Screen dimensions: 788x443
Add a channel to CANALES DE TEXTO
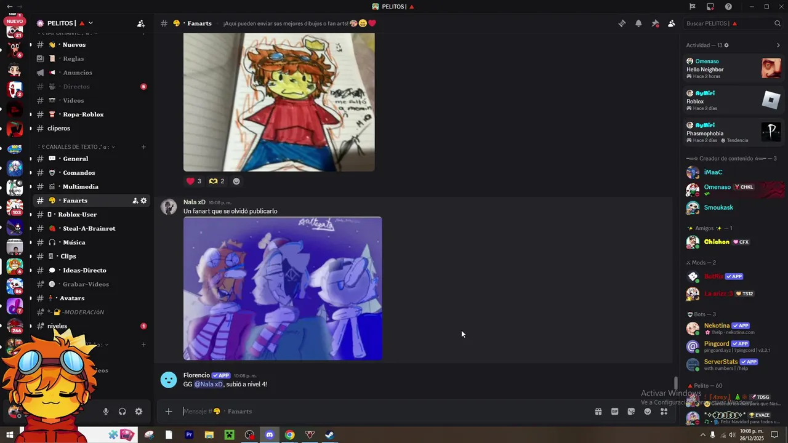click(143, 147)
